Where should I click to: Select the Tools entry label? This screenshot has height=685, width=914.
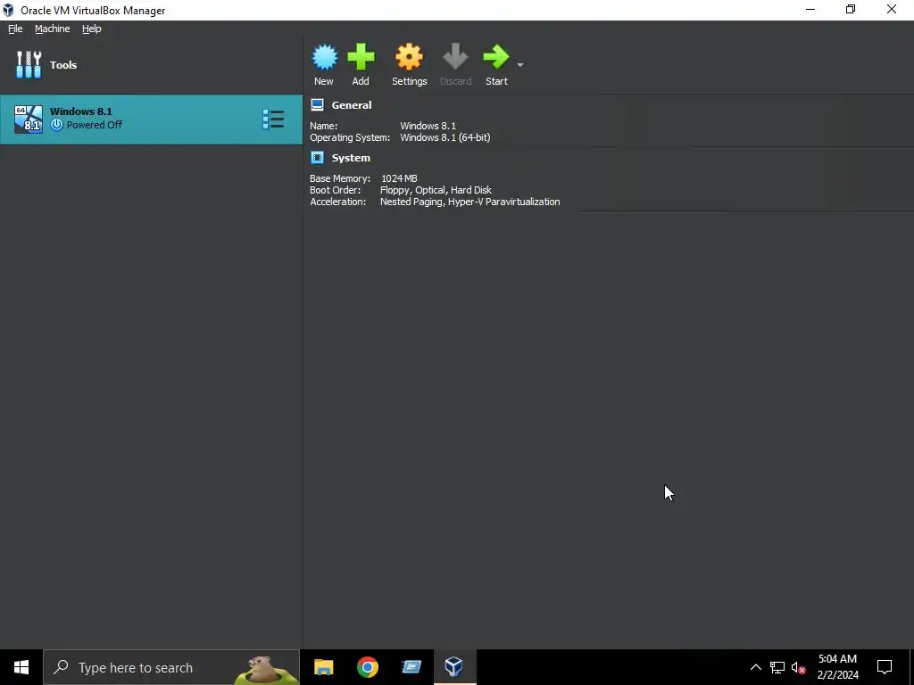(63, 65)
